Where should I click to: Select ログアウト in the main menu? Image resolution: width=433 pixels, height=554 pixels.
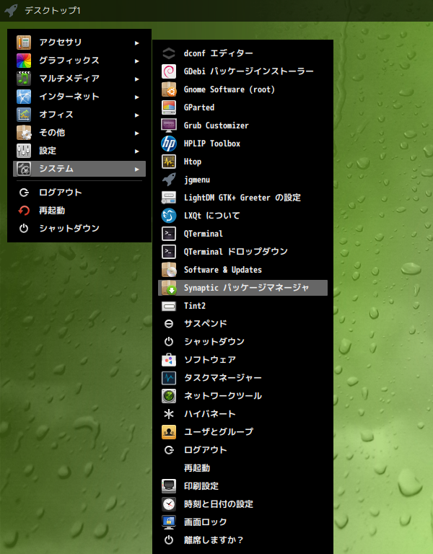point(79,192)
